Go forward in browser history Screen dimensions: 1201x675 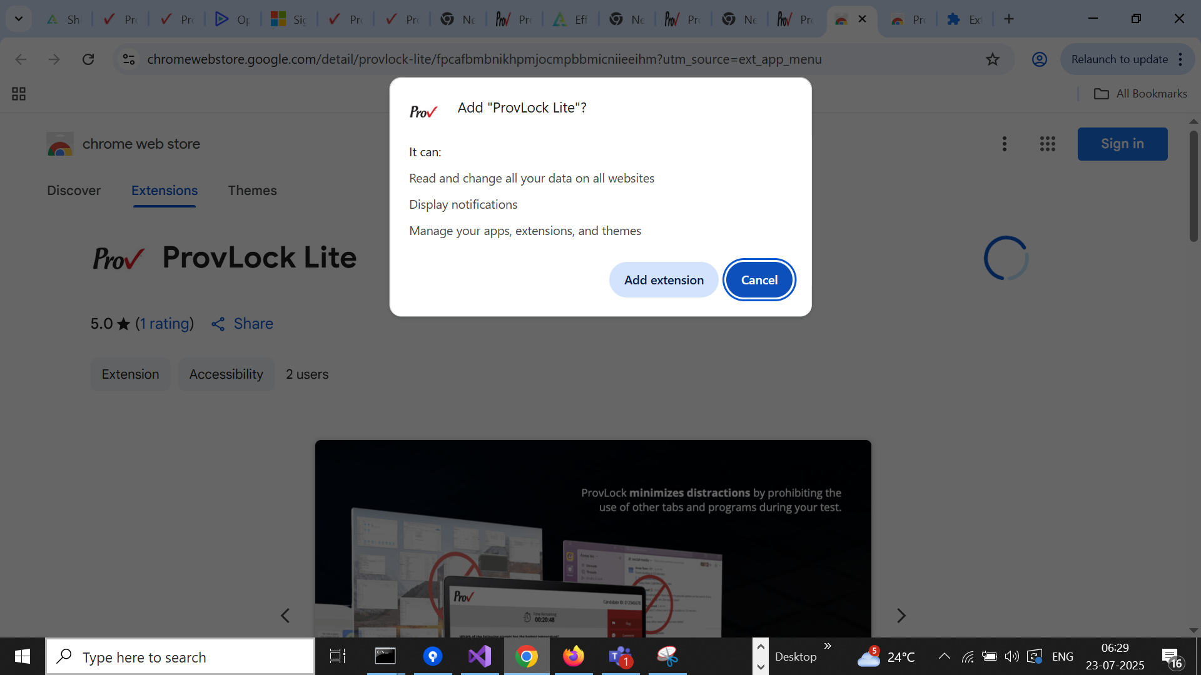coord(54,59)
